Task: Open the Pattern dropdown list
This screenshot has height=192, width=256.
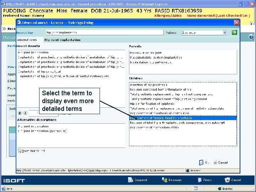Action: 225,32
